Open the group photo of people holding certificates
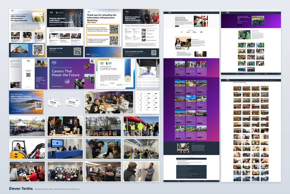This screenshot has height=194, width=290. point(65,171)
